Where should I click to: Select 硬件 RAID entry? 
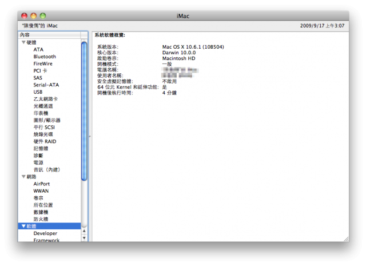click(x=45, y=141)
